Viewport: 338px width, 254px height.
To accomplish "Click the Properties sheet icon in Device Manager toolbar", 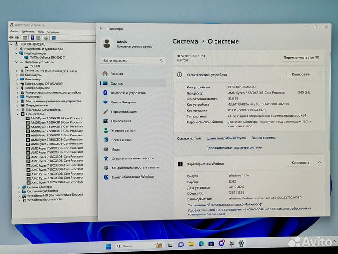I will tap(38, 38).
